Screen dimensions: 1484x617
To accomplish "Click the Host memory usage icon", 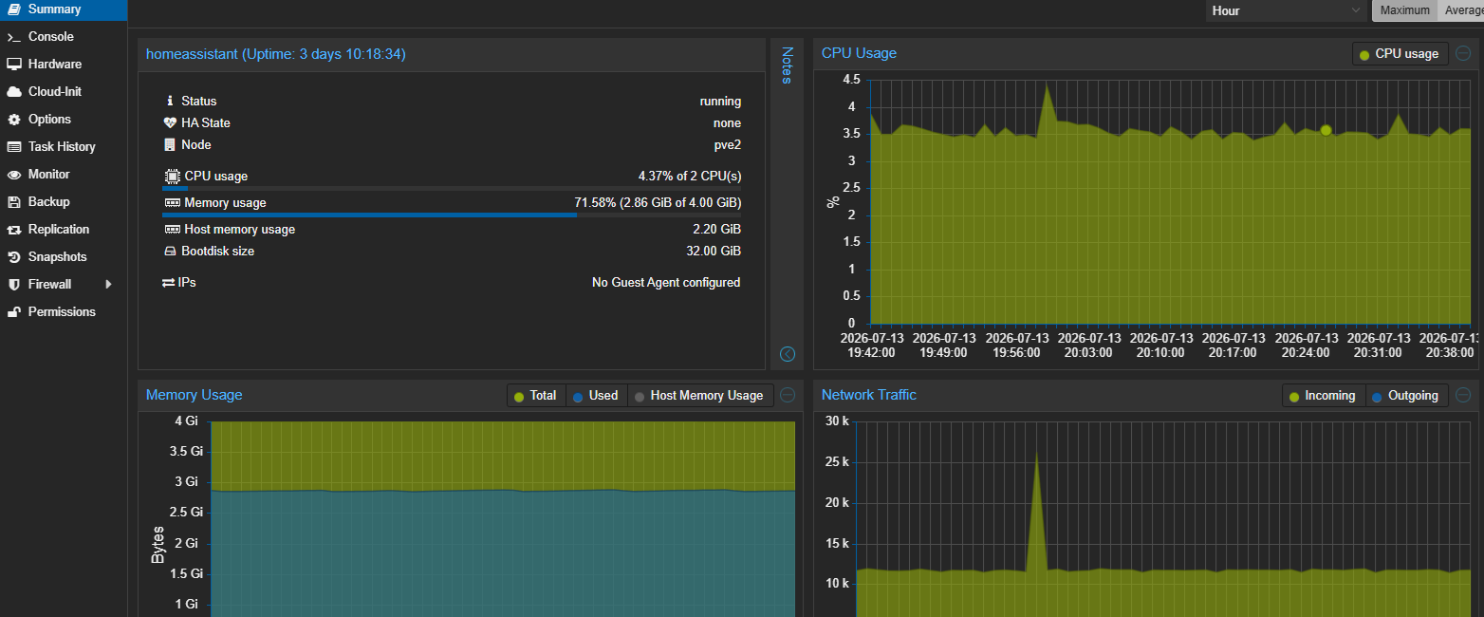I will (x=172, y=230).
